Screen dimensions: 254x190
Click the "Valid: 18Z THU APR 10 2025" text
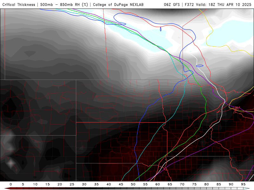[224, 4]
